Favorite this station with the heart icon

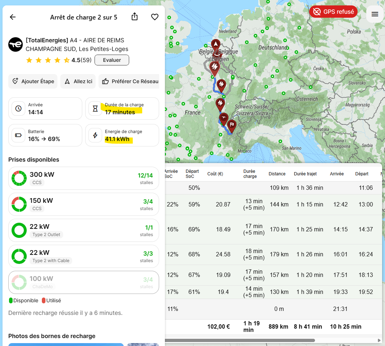point(155,17)
